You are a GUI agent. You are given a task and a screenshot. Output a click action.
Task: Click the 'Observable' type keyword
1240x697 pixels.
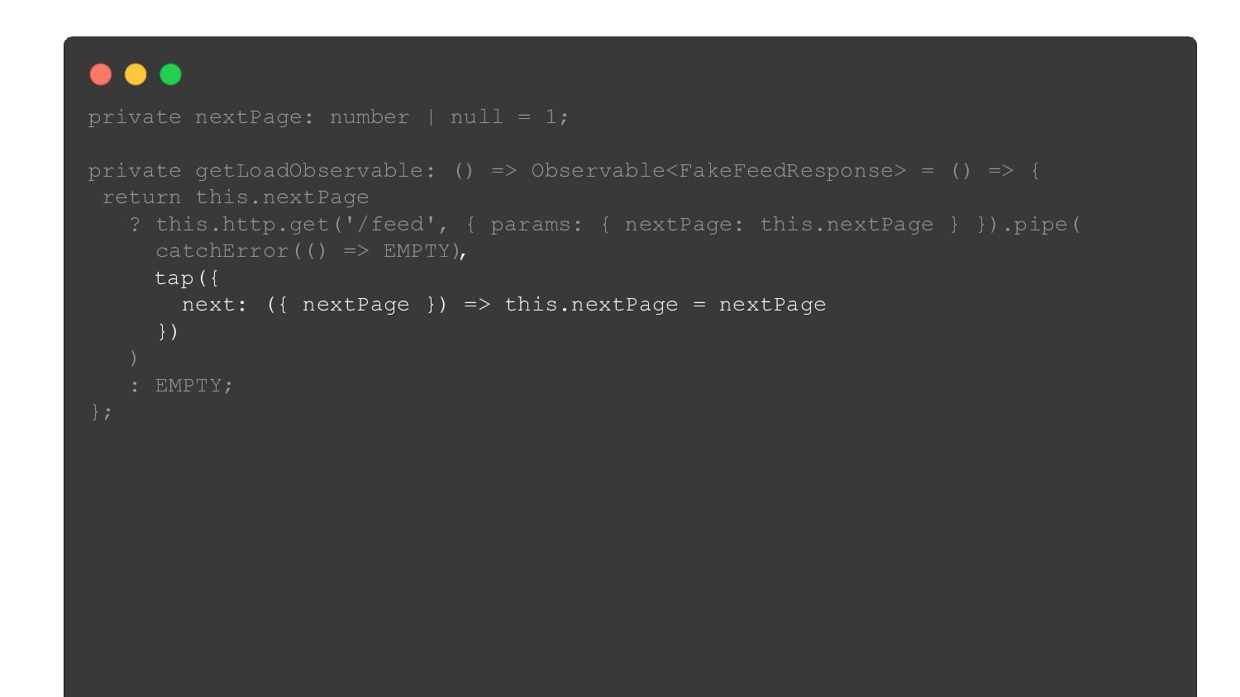point(598,170)
